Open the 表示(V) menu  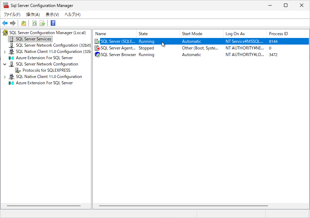coord(52,15)
